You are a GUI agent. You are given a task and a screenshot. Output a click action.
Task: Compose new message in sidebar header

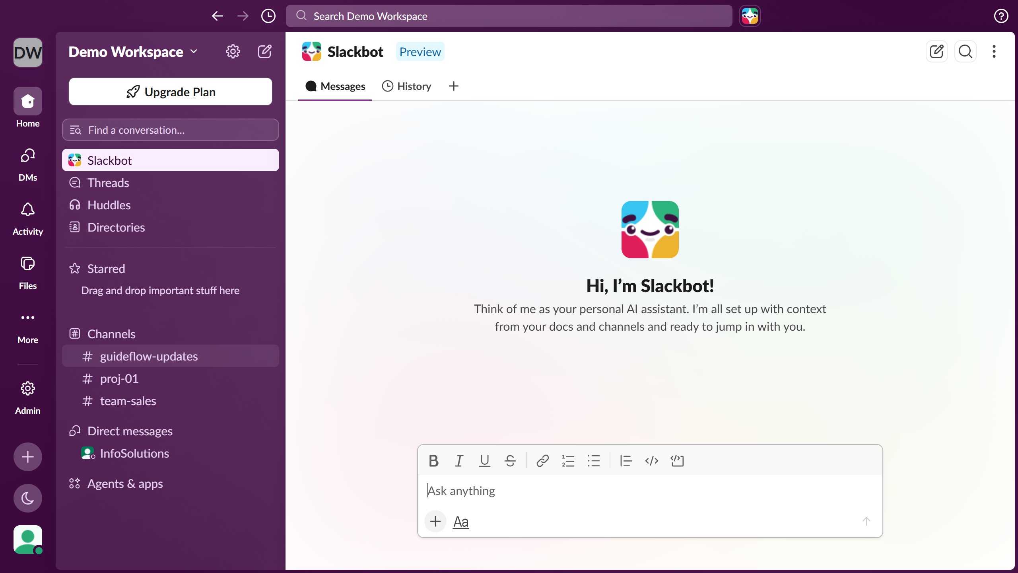click(265, 51)
